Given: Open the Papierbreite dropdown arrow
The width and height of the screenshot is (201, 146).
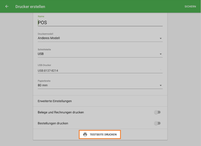Looking at the screenshot, I should point(161,85).
